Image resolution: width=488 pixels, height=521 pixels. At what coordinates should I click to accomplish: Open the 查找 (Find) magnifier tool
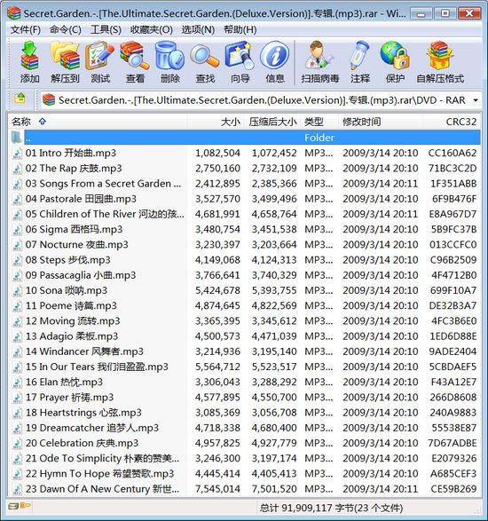coord(205,62)
